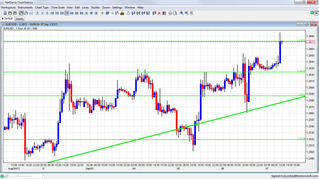
Task: Toggle the grid lines icon
Action: tap(108, 13)
